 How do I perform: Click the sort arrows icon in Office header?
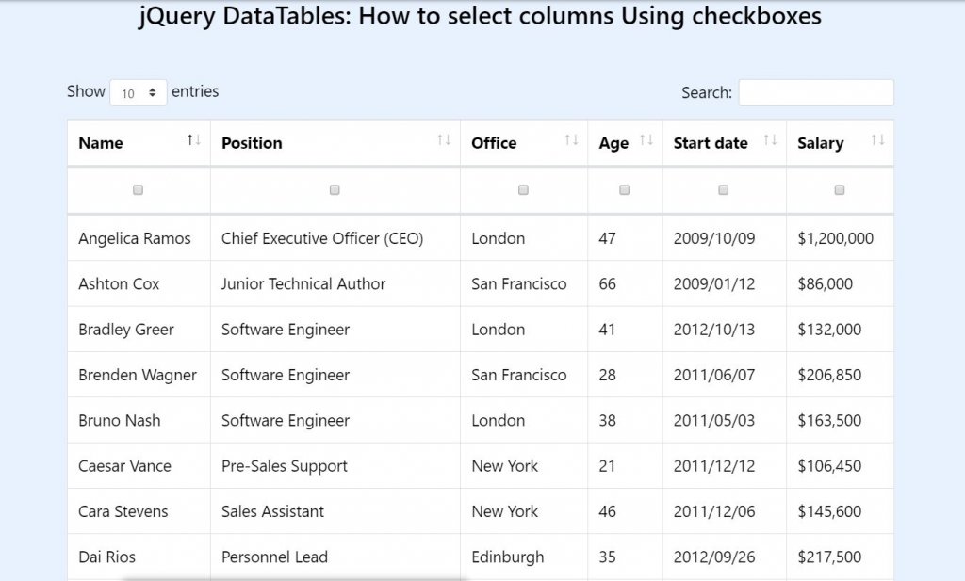[571, 140]
